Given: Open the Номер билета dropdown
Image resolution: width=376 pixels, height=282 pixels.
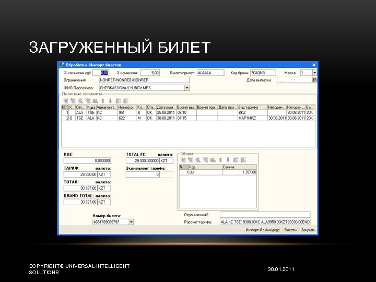Looking at the screenshot, I should pos(131,222).
